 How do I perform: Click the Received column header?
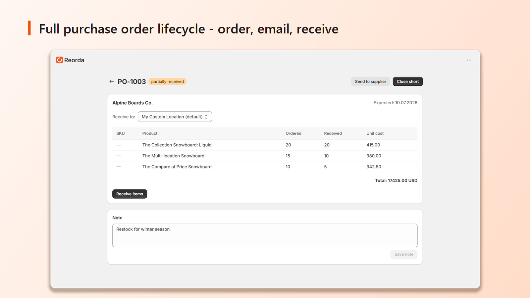333,133
